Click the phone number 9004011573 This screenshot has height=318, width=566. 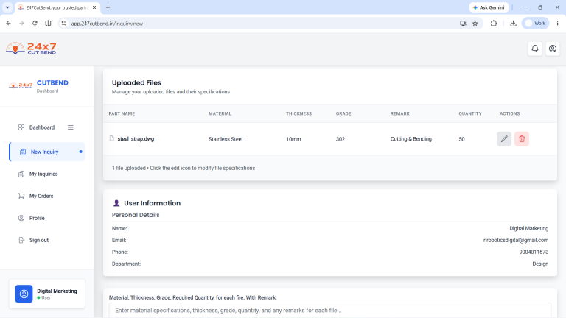click(x=534, y=252)
